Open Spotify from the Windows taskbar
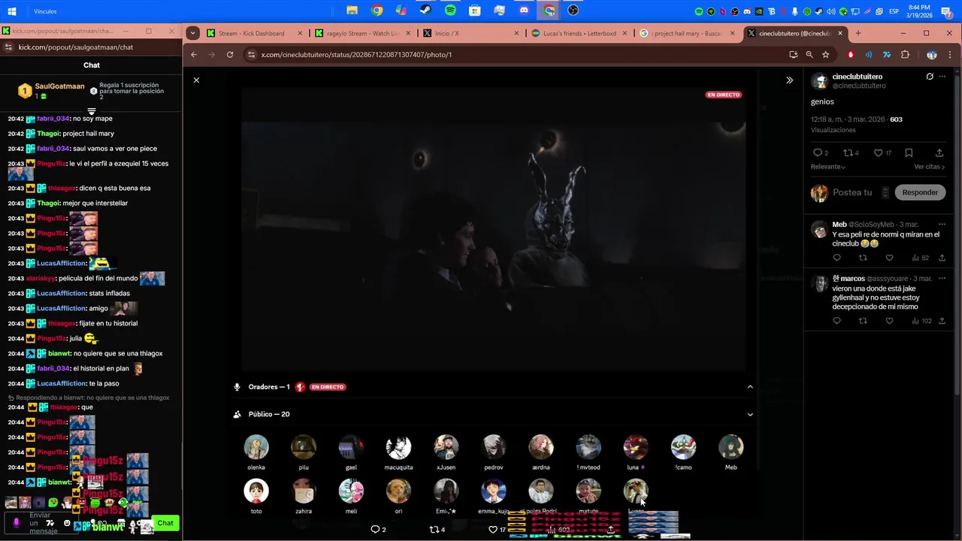The image size is (962, 541). pyautogui.click(x=450, y=11)
